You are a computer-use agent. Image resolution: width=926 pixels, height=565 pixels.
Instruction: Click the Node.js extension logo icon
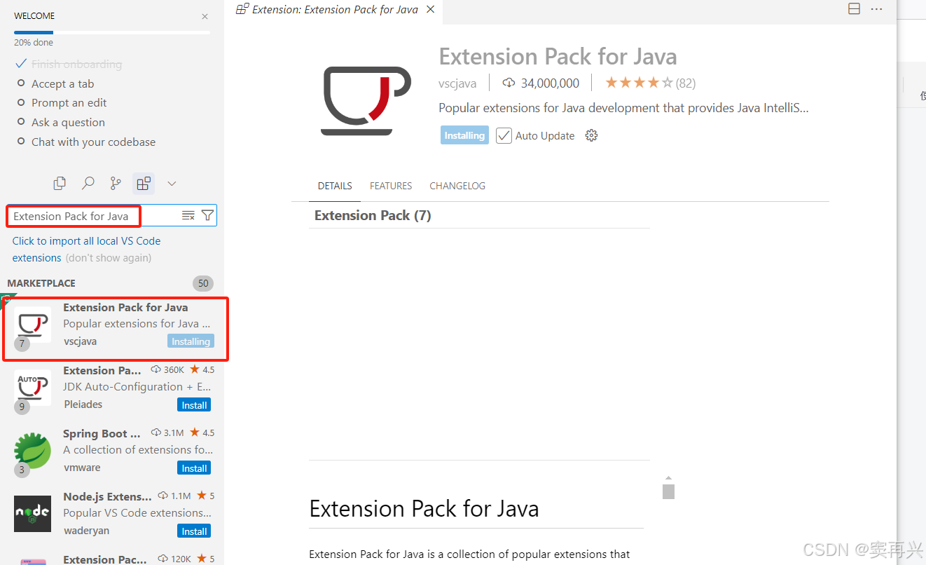coord(32,514)
